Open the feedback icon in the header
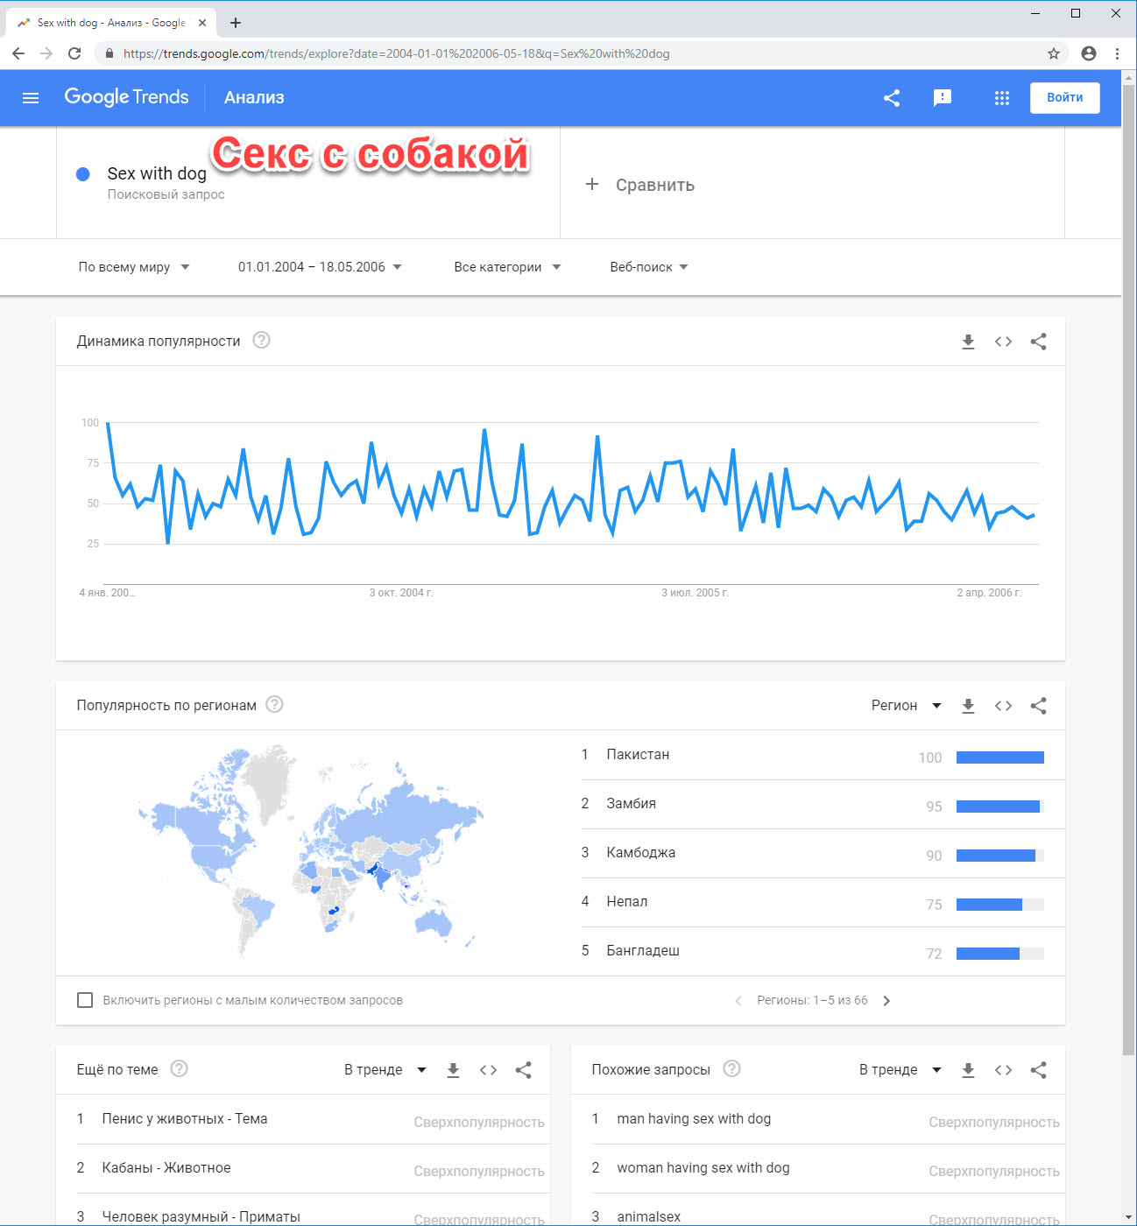Viewport: 1137px width, 1226px height. point(943,98)
